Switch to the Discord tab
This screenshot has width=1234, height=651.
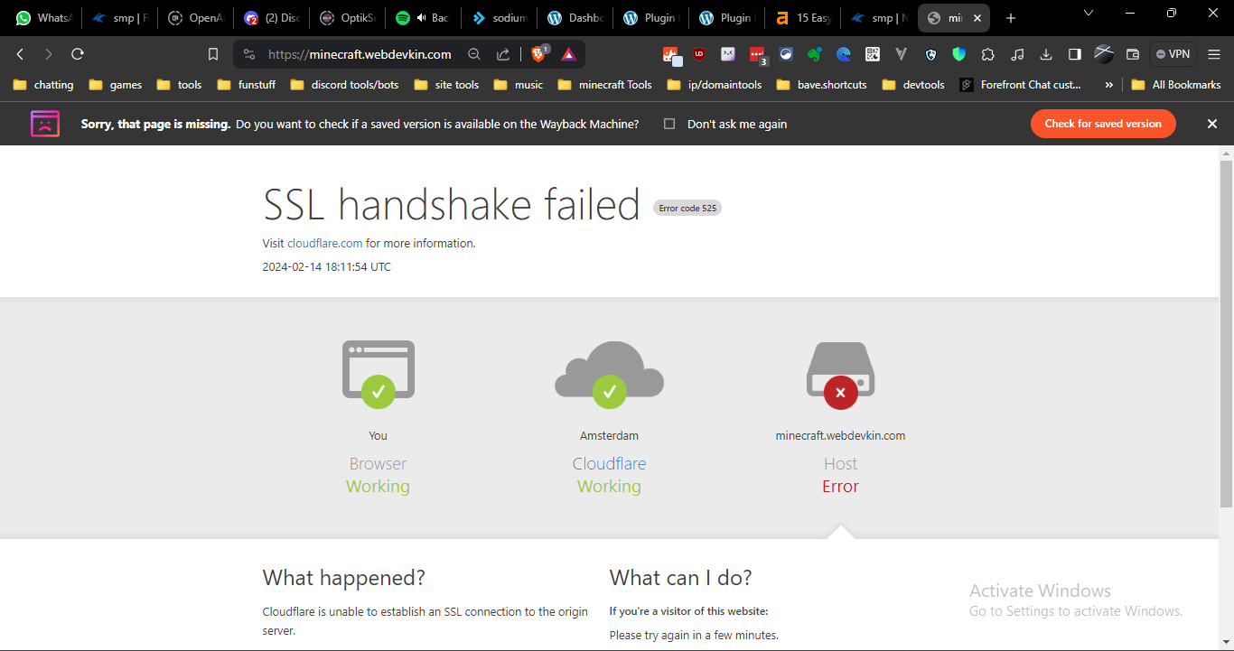click(271, 17)
